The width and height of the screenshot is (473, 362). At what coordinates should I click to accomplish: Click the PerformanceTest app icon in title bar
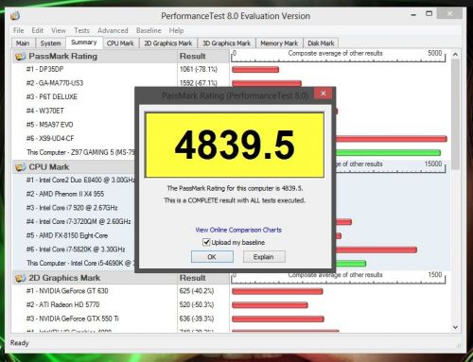pos(15,16)
